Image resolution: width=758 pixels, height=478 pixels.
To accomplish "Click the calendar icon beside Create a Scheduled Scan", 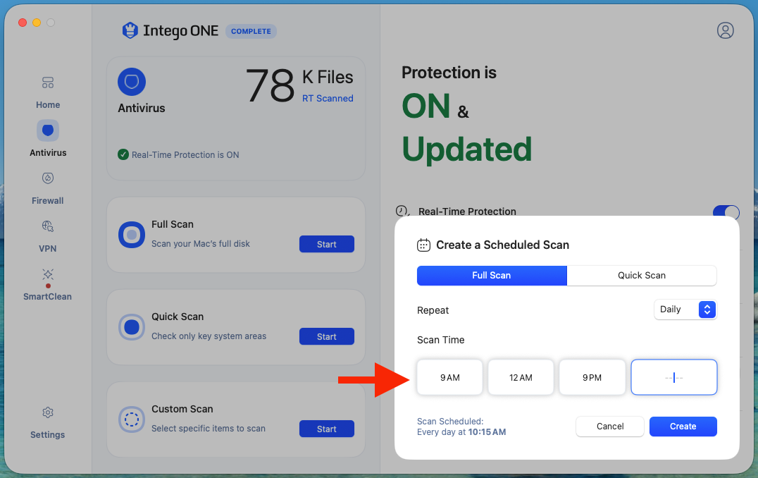I will click(x=423, y=245).
